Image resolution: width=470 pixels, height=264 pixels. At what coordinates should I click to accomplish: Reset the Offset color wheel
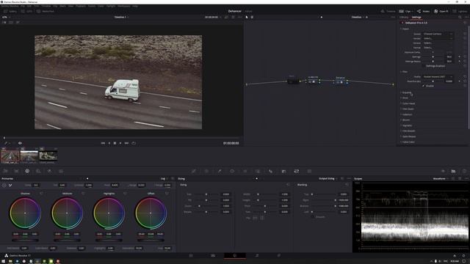(167, 194)
